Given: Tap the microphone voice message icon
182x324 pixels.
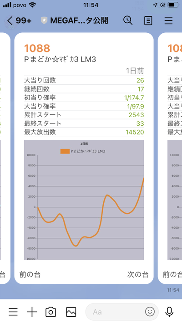Looking at the screenshot, I should (x=169, y=312).
